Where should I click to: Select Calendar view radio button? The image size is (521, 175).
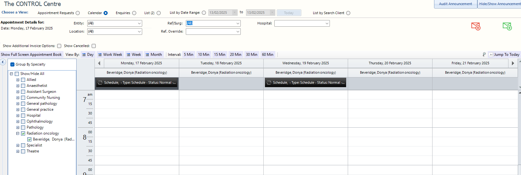[105, 13]
